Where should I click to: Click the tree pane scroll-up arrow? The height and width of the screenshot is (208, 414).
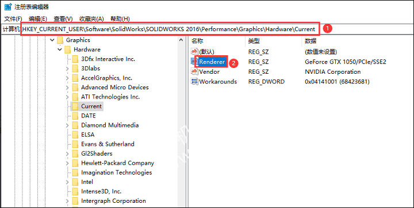pos(181,40)
